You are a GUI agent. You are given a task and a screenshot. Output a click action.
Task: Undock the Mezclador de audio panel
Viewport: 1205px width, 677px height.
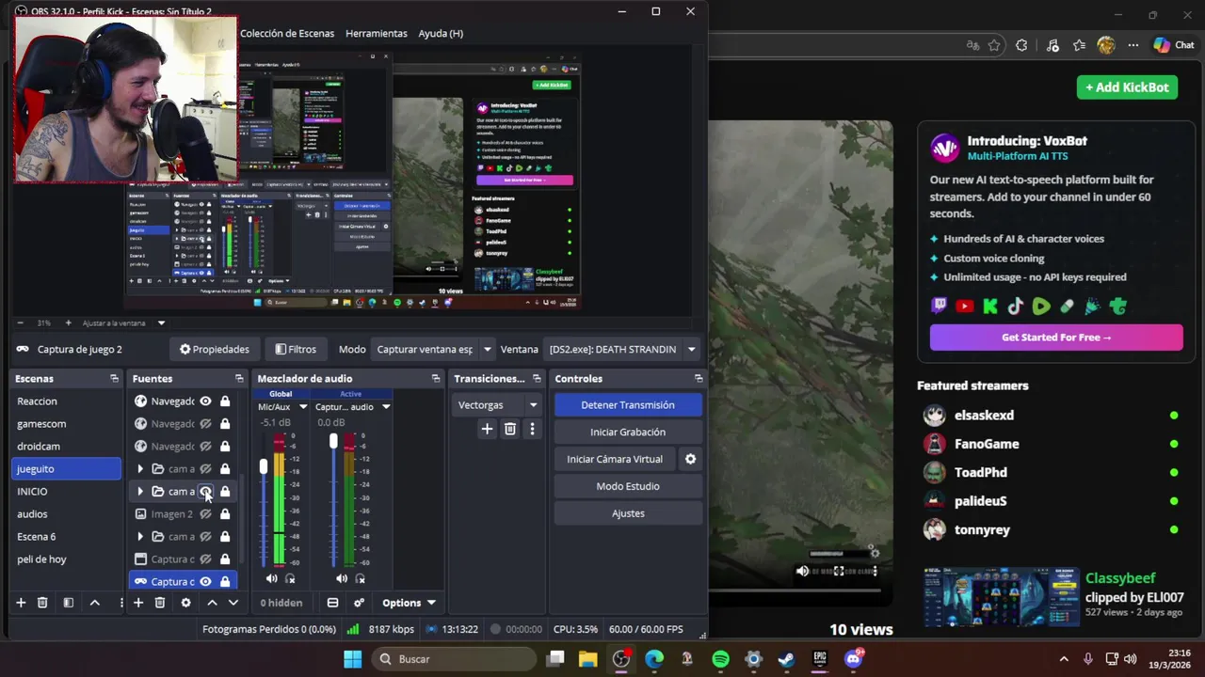(436, 378)
